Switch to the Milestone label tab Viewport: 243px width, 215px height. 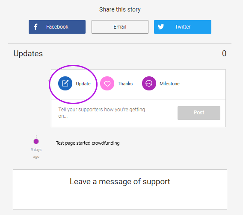(169, 84)
